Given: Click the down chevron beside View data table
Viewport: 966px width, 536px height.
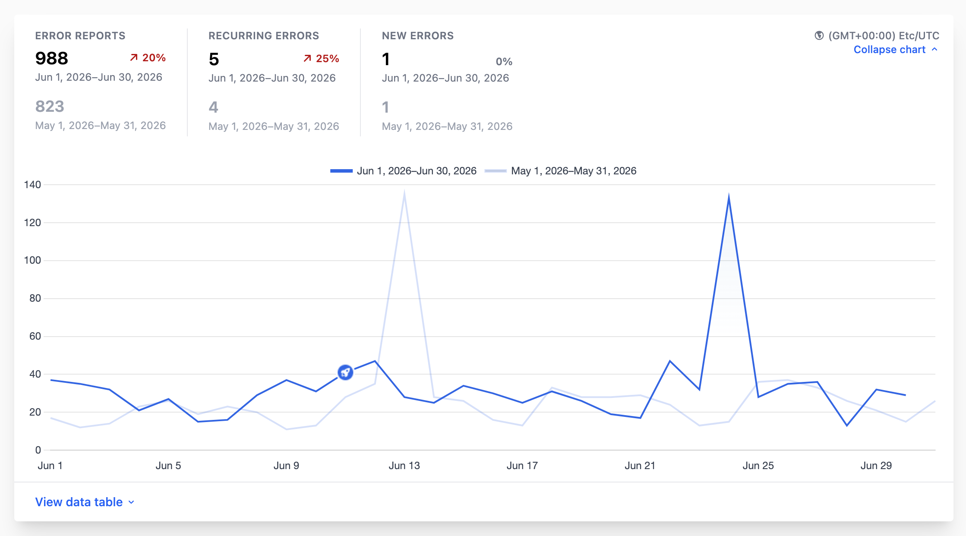Looking at the screenshot, I should [x=131, y=502].
